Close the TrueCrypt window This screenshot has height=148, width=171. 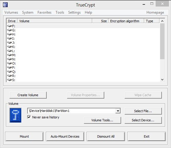point(162,4)
